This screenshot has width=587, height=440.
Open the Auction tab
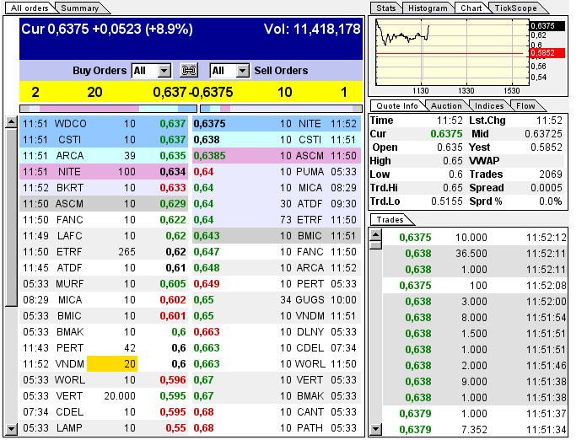click(x=446, y=106)
